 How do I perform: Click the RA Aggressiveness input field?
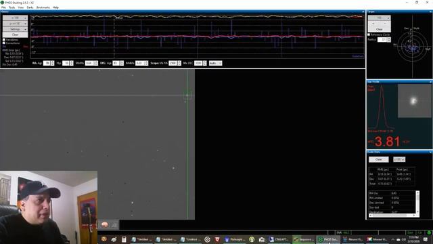[47, 63]
